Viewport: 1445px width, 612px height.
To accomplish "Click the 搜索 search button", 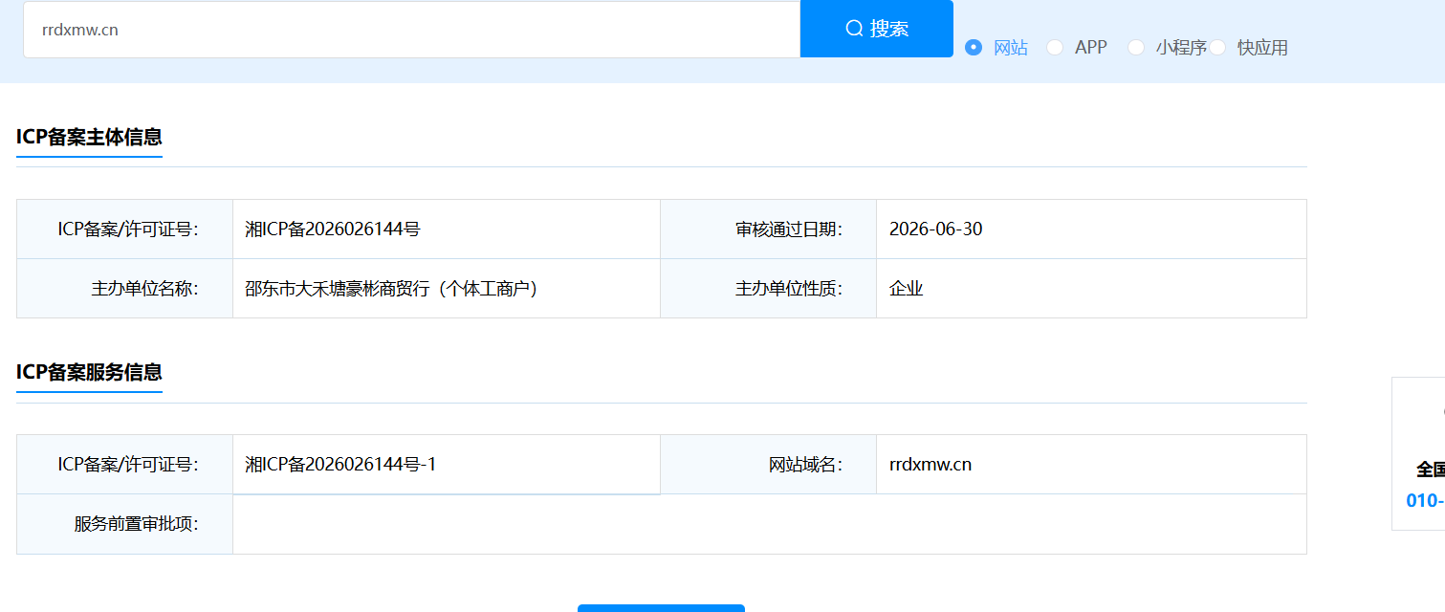I will (x=876, y=29).
